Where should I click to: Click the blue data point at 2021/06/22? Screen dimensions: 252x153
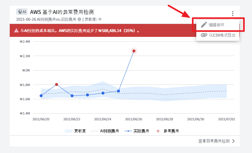click(x=72, y=96)
